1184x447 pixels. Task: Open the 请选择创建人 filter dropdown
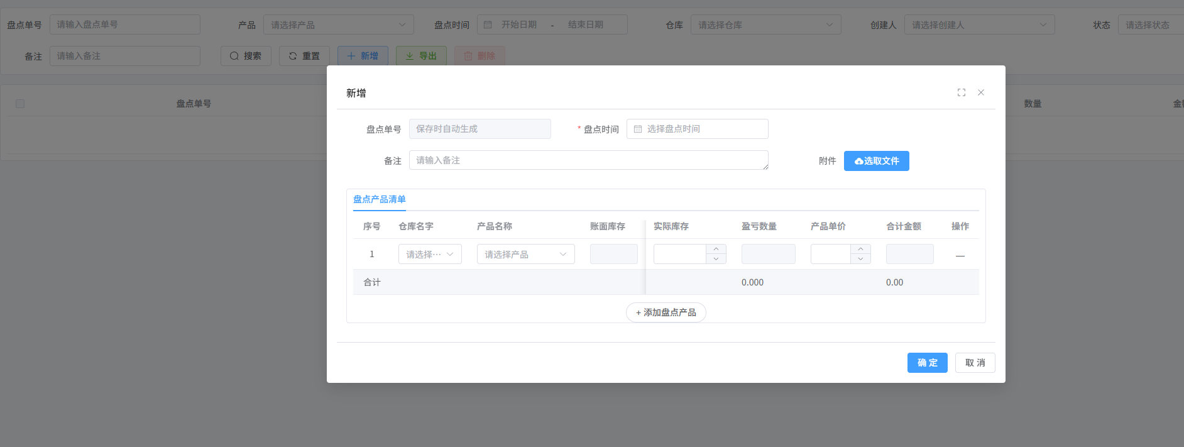click(980, 25)
